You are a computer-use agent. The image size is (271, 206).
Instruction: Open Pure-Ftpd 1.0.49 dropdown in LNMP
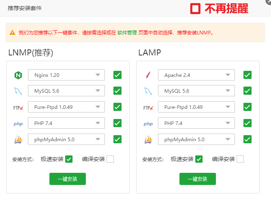(66, 107)
